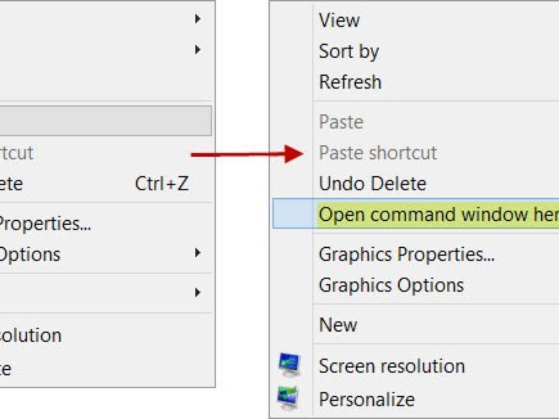Screen dimensions: 559x419
Task: Click the Screen resolution text label
Action: tap(392, 366)
